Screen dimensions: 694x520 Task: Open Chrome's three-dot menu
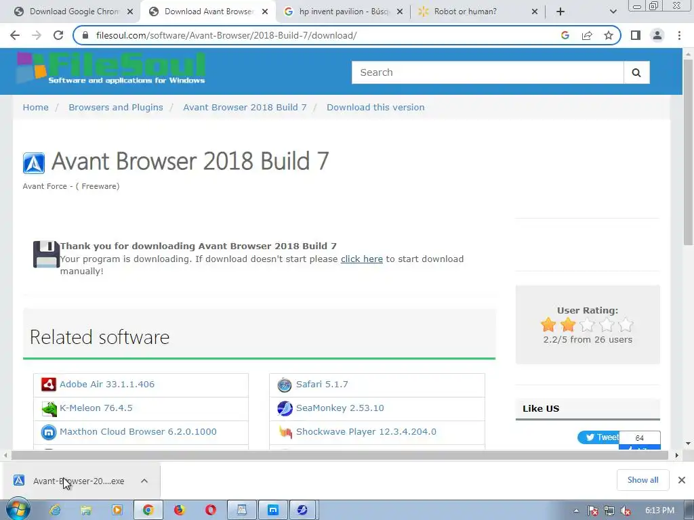[679, 35]
